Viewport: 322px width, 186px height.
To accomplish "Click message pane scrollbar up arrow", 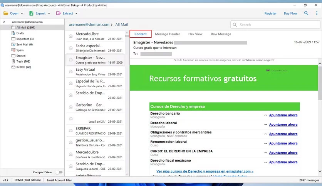I will coord(320,64).
